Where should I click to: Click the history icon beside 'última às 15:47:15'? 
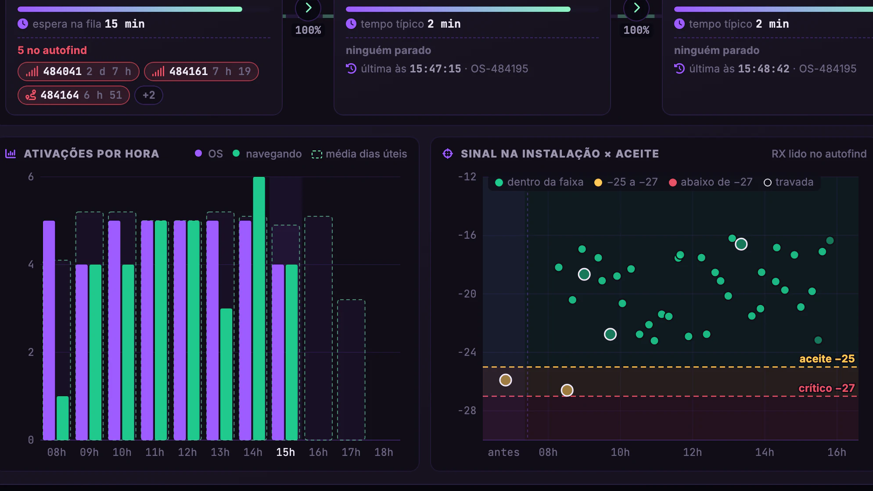(x=351, y=68)
